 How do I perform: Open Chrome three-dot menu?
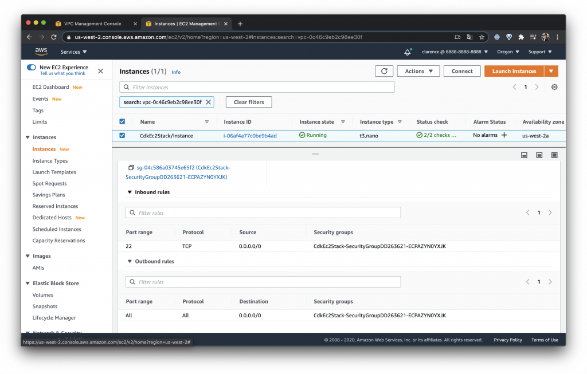557,37
